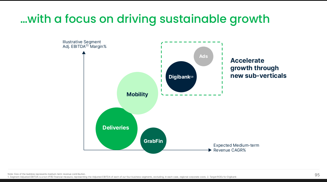Click the footnote beginning 'Note: Size of the bubbles'
Viewport: 327px width, 182px height.
pos(47,174)
